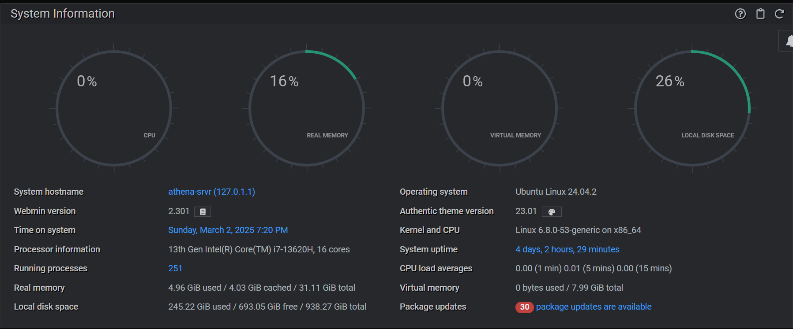This screenshot has width=793, height=329.
Task: Click the Authentic theme version label
Action: pyautogui.click(x=447, y=211)
